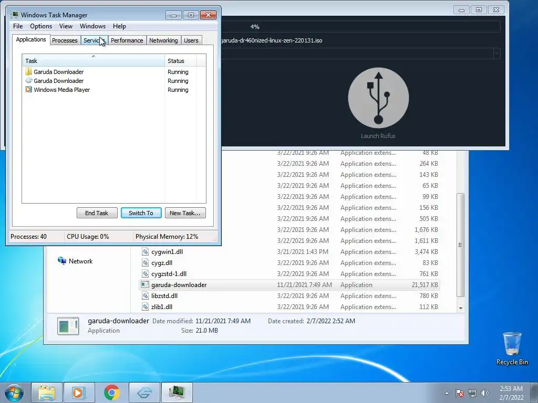
Task: Open Windows Media Player from the taskbar
Action: tap(79, 393)
